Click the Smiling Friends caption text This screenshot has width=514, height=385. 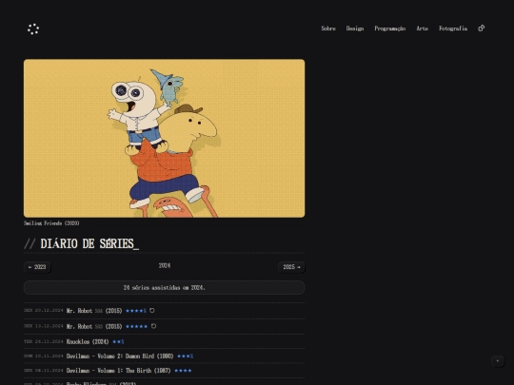coord(51,223)
